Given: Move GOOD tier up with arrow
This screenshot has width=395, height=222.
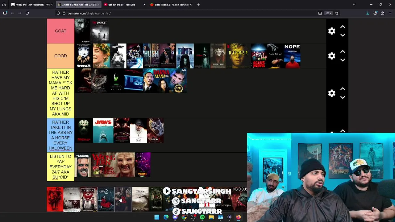Looking at the screenshot, I should pyautogui.click(x=343, y=52).
